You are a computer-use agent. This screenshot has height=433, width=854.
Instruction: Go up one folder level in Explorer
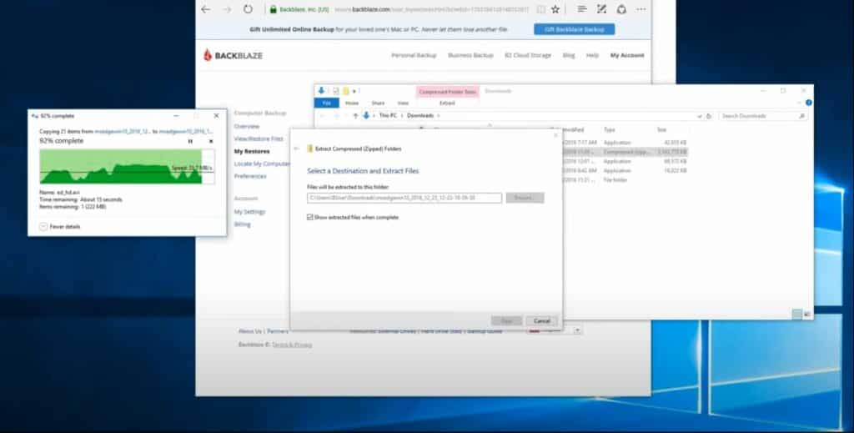point(355,115)
